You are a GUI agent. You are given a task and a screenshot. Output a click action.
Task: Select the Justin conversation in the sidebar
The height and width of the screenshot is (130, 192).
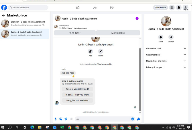[x=25, y=34]
